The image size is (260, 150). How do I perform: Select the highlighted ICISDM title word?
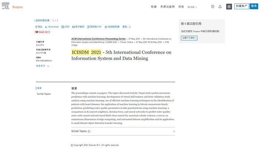pyautogui.click(x=81, y=52)
